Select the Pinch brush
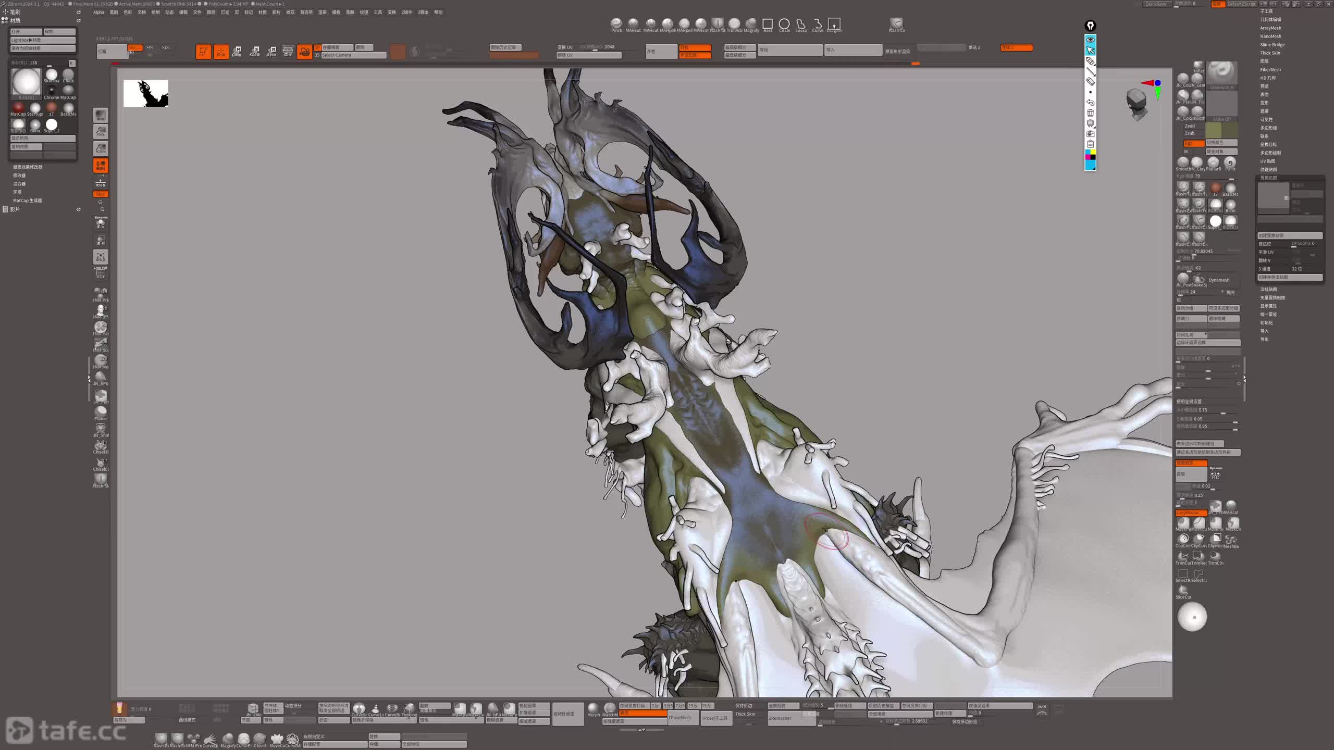Viewport: 1334px width, 750px height. pyautogui.click(x=616, y=24)
